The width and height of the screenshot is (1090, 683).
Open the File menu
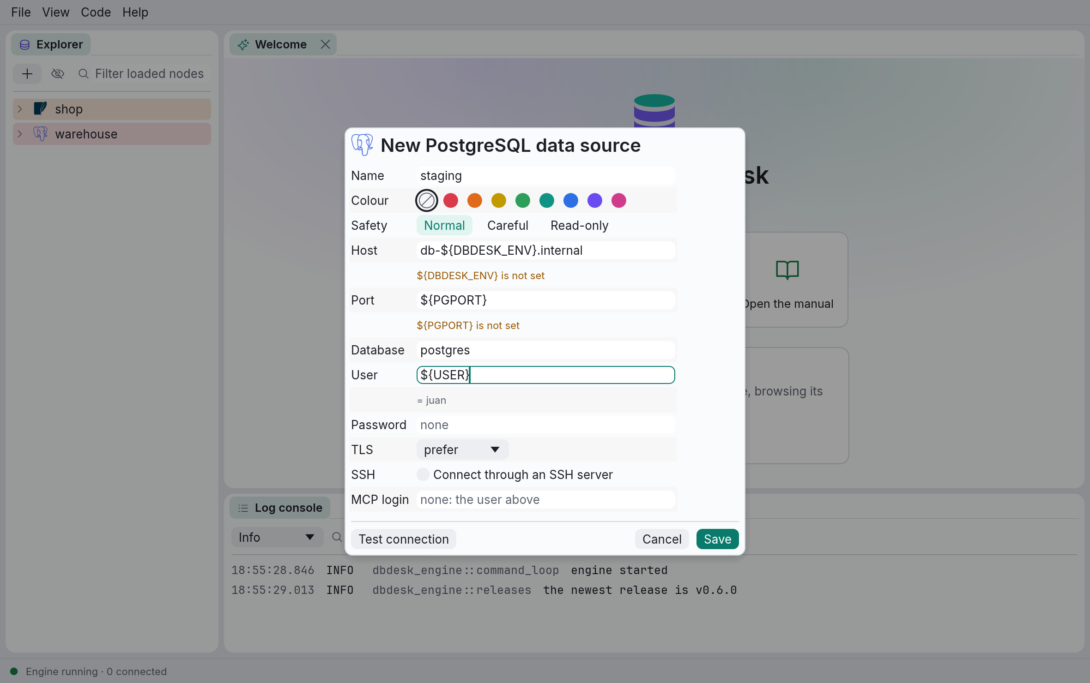pos(21,12)
